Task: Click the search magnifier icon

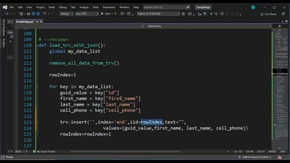Action: pos(188,7)
